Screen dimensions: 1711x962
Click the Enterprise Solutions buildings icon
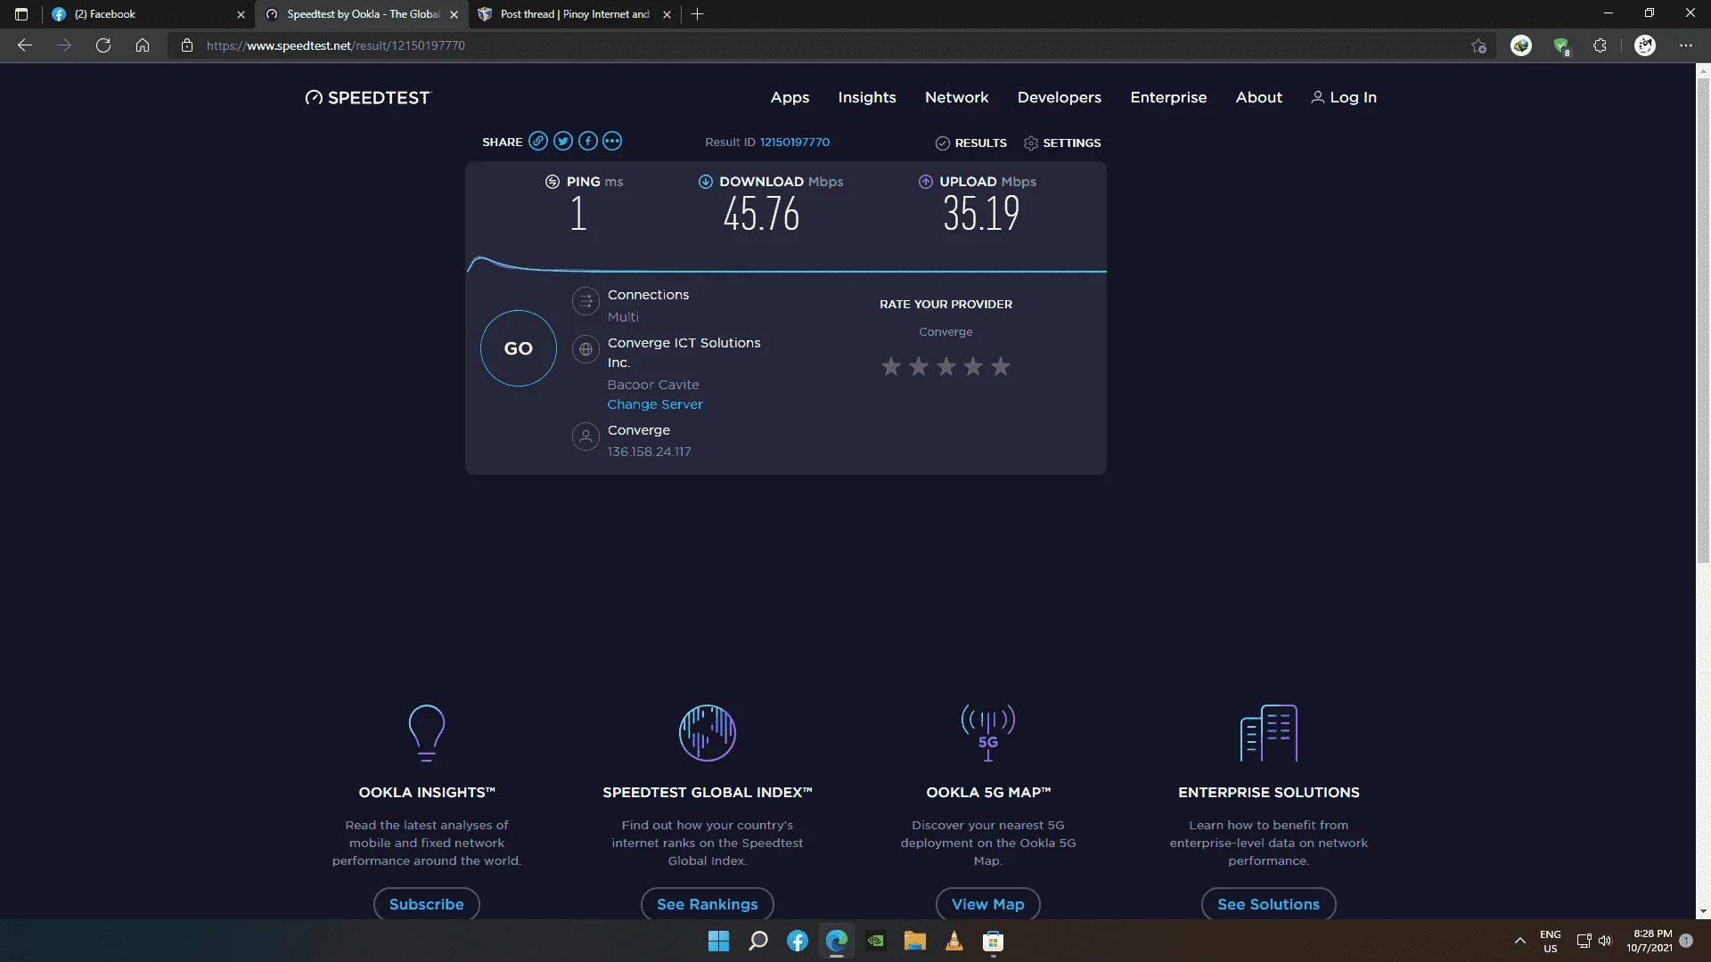(x=1269, y=732)
